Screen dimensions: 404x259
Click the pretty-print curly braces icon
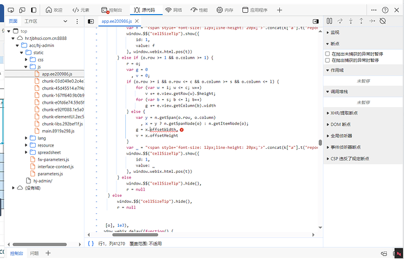[x=91, y=242]
